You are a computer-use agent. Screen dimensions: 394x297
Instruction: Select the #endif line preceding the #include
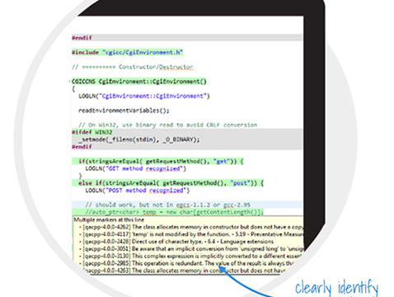pos(82,38)
